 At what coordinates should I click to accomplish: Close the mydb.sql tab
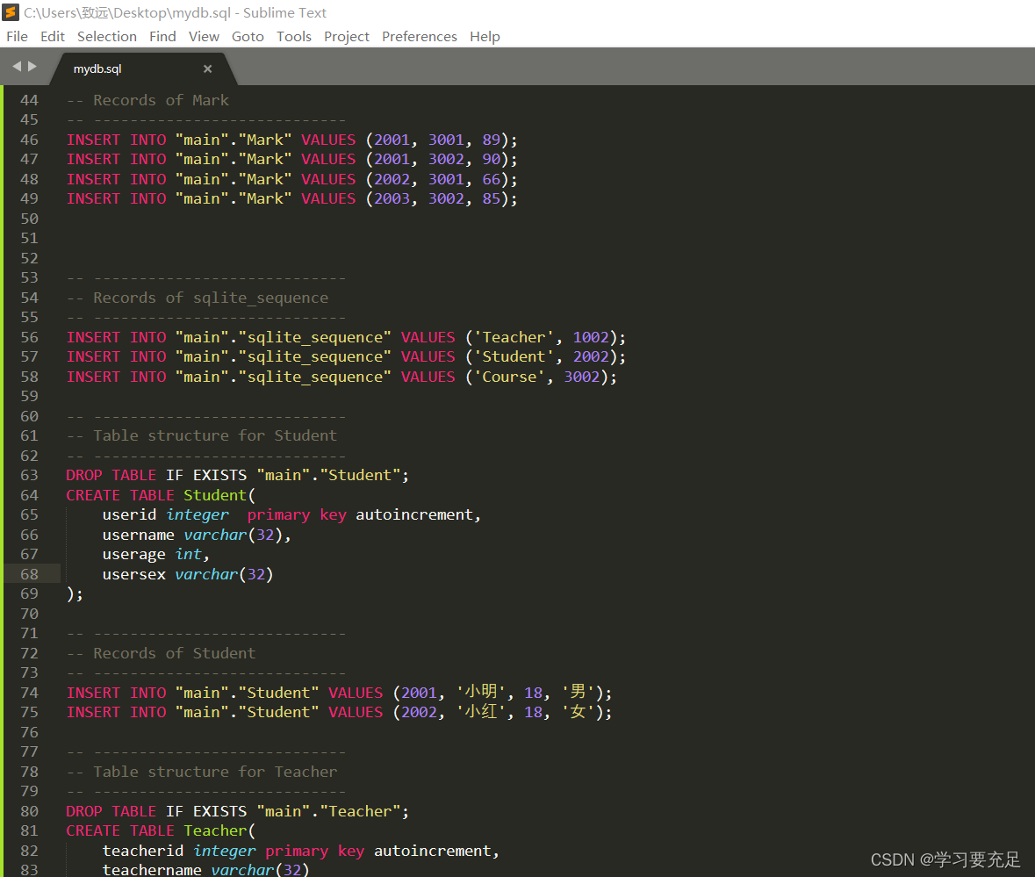pyautogui.click(x=208, y=68)
